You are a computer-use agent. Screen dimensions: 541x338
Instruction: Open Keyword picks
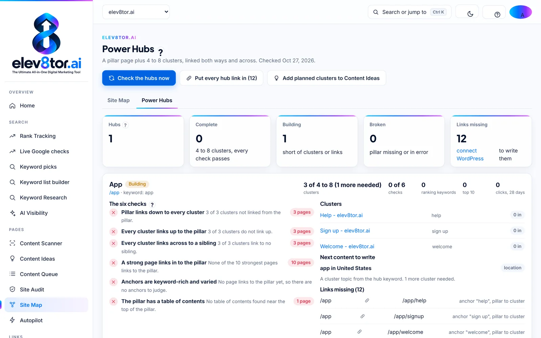[x=46, y=167]
